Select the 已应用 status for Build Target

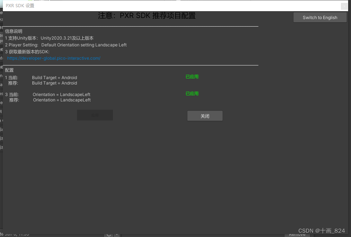click(192, 77)
